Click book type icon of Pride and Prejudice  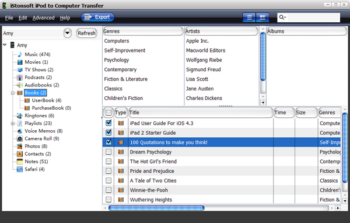[x=121, y=171]
